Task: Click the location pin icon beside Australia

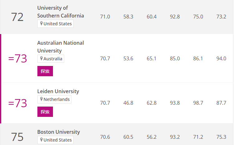Action: tap(41, 58)
